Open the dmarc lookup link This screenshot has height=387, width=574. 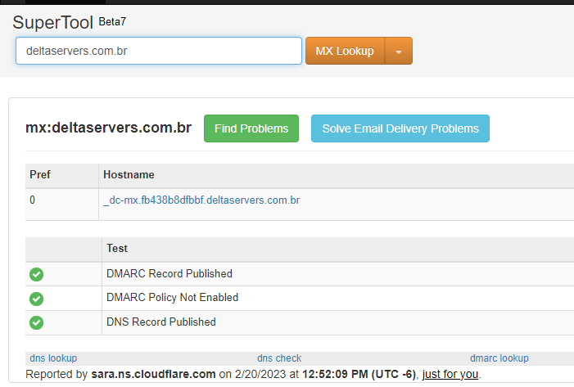pyautogui.click(x=499, y=358)
